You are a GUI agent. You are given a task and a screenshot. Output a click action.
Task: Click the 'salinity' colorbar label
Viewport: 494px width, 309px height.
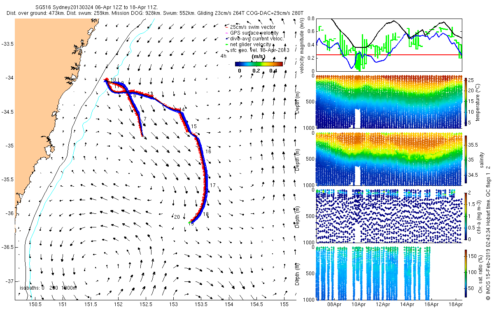(x=482, y=159)
